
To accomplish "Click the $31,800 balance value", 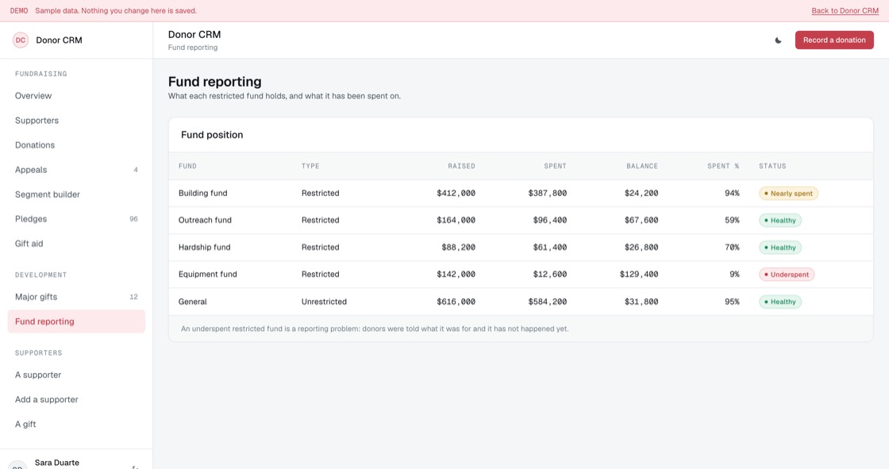I will (641, 302).
